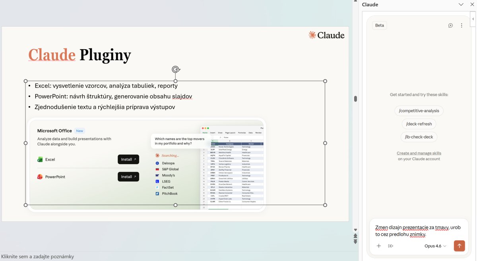477x261 pixels.
Task: Click the fast-forward icon beside the plus
Action: tap(391, 246)
